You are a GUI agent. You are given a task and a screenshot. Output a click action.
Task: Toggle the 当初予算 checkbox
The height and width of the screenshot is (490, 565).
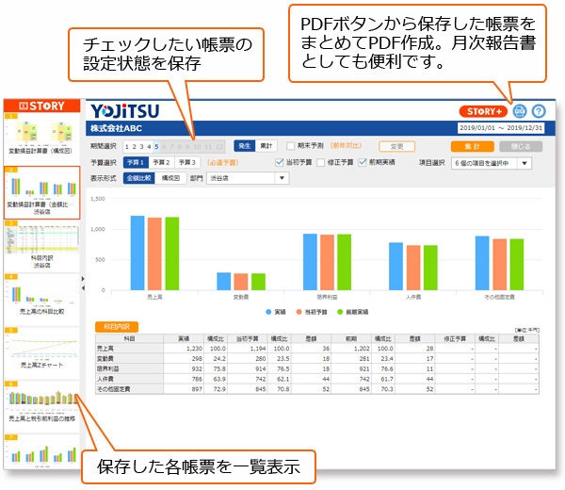(x=281, y=163)
